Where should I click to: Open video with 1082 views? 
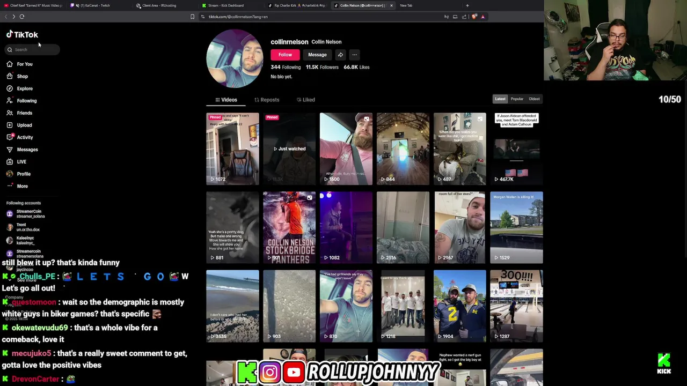pos(346,227)
